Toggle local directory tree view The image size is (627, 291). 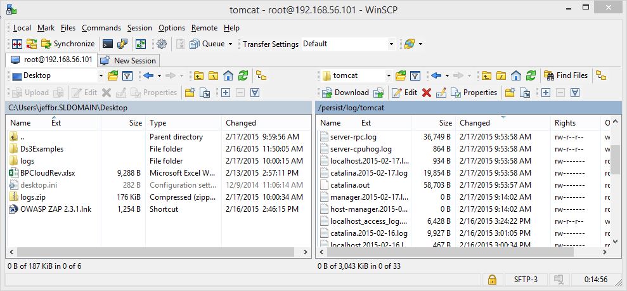click(261, 75)
